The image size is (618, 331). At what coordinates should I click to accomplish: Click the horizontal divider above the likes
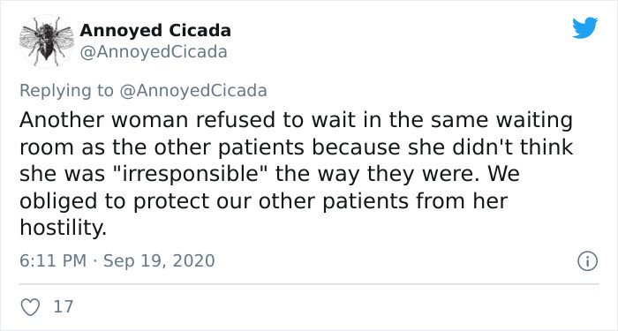pos(309,283)
